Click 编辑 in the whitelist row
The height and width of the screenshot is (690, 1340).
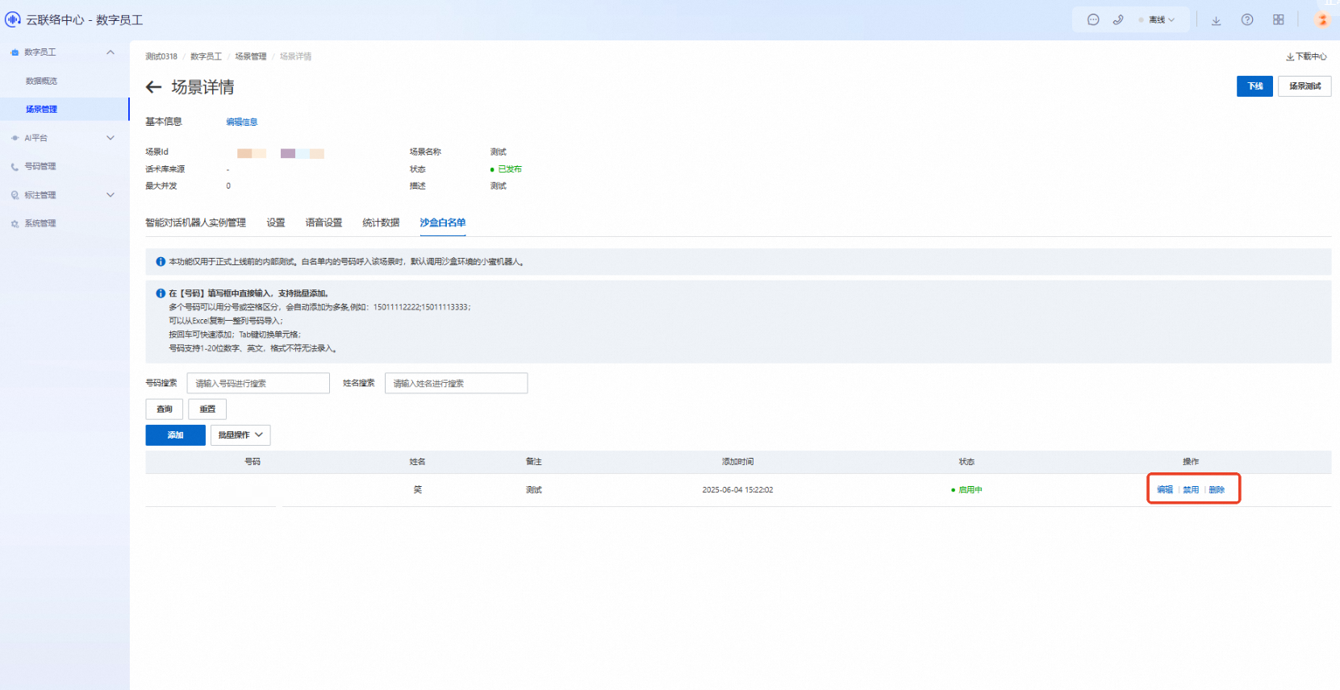click(x=1165, y=490)
